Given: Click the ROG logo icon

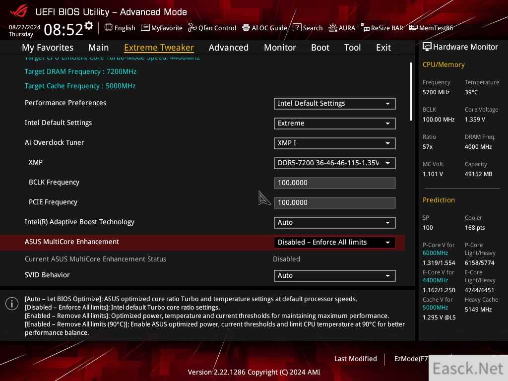Looking at the screenshot, I should 19,10.
